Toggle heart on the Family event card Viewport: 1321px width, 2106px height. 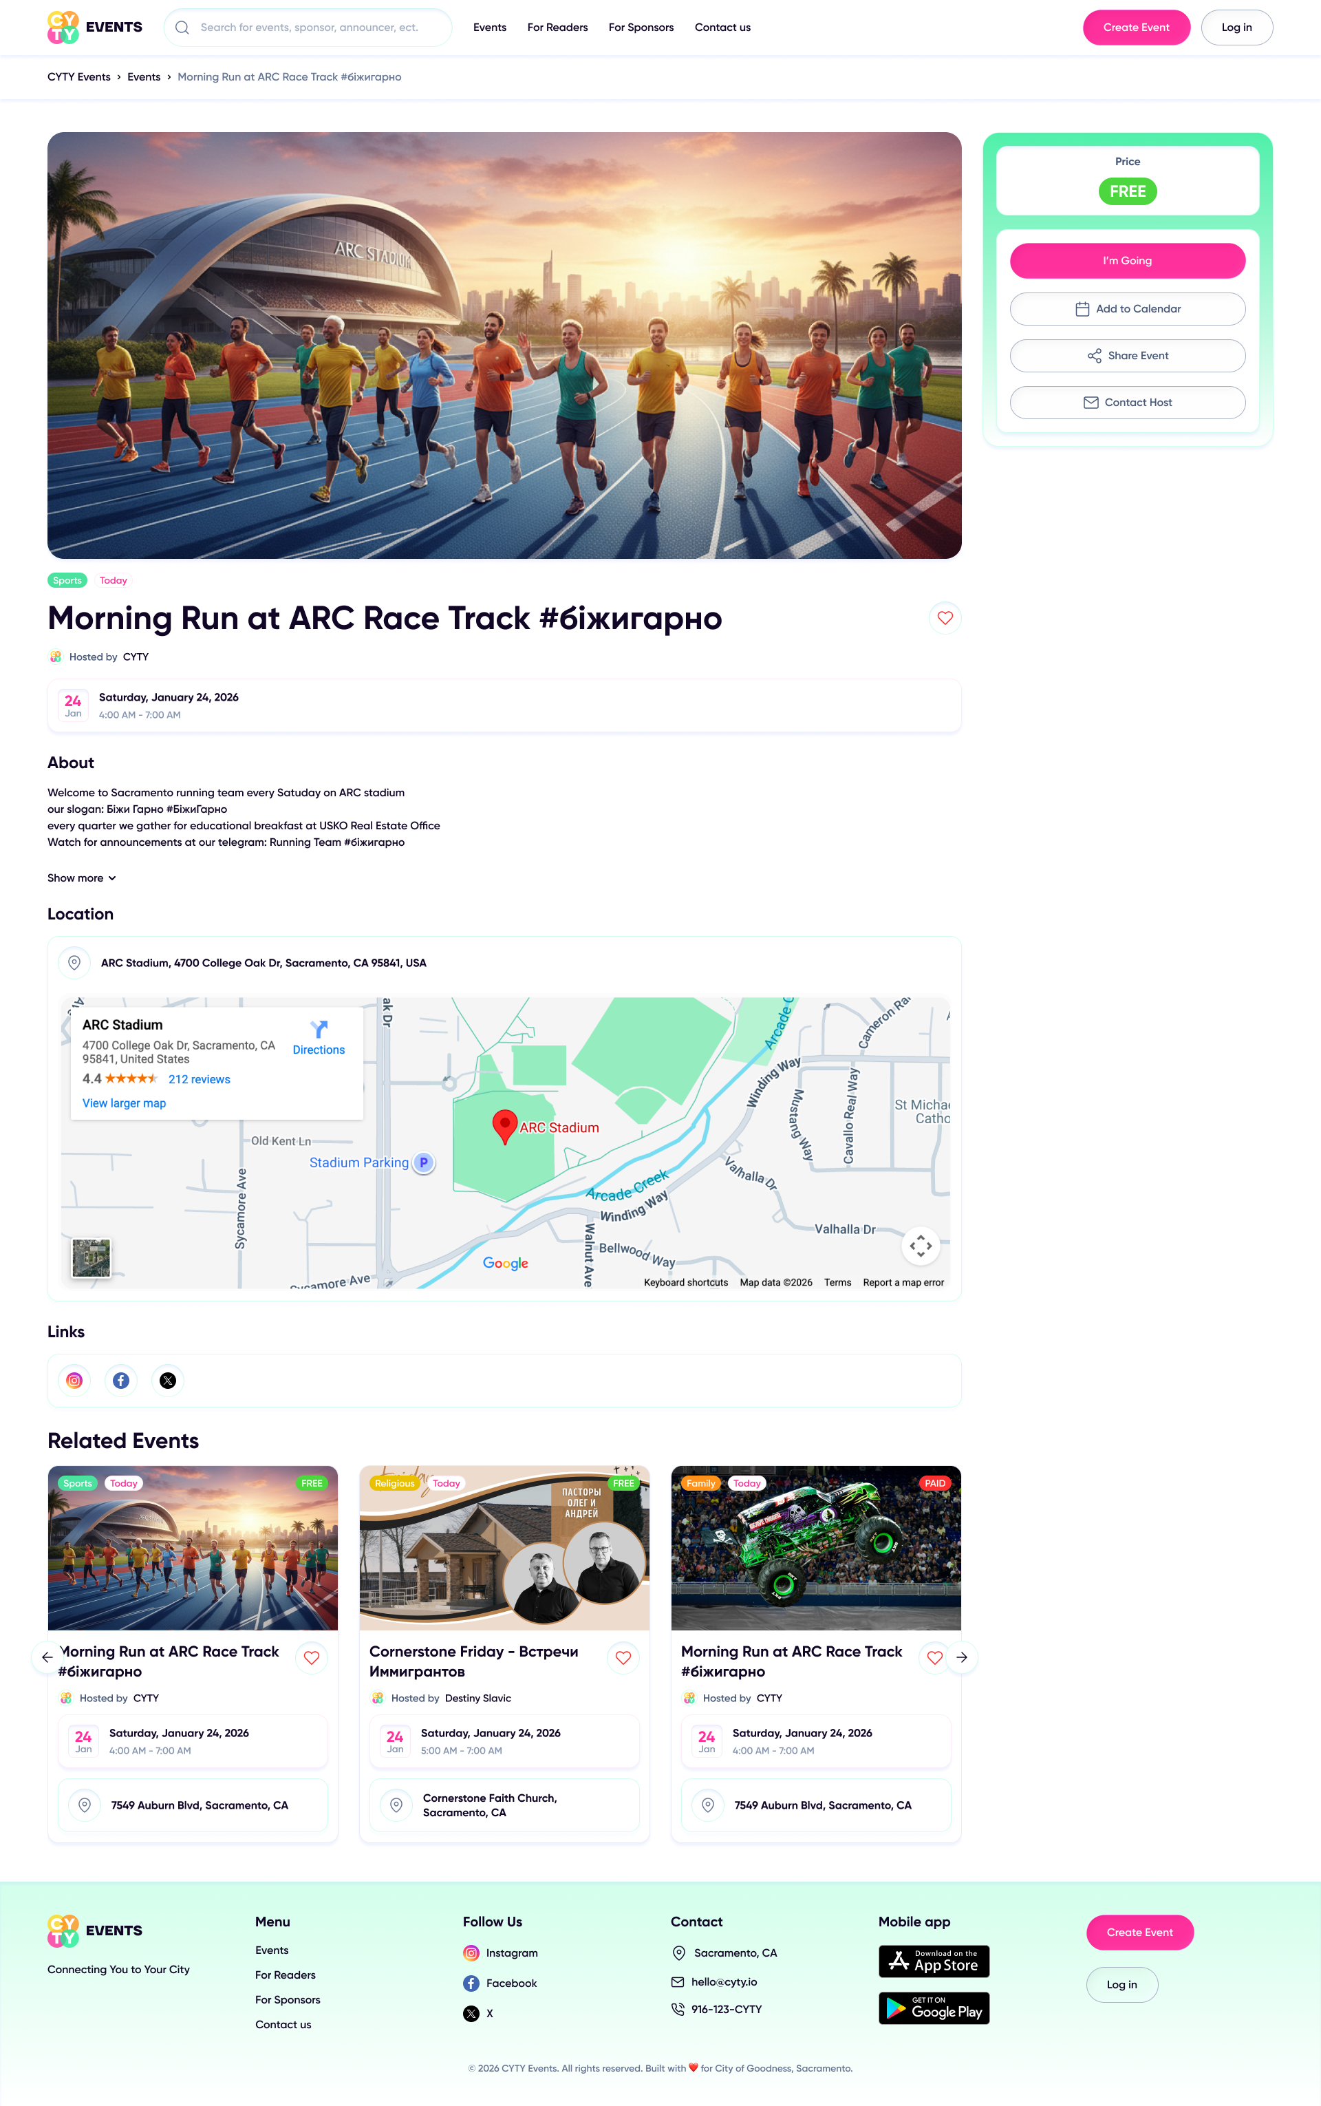click(934, 1657)
